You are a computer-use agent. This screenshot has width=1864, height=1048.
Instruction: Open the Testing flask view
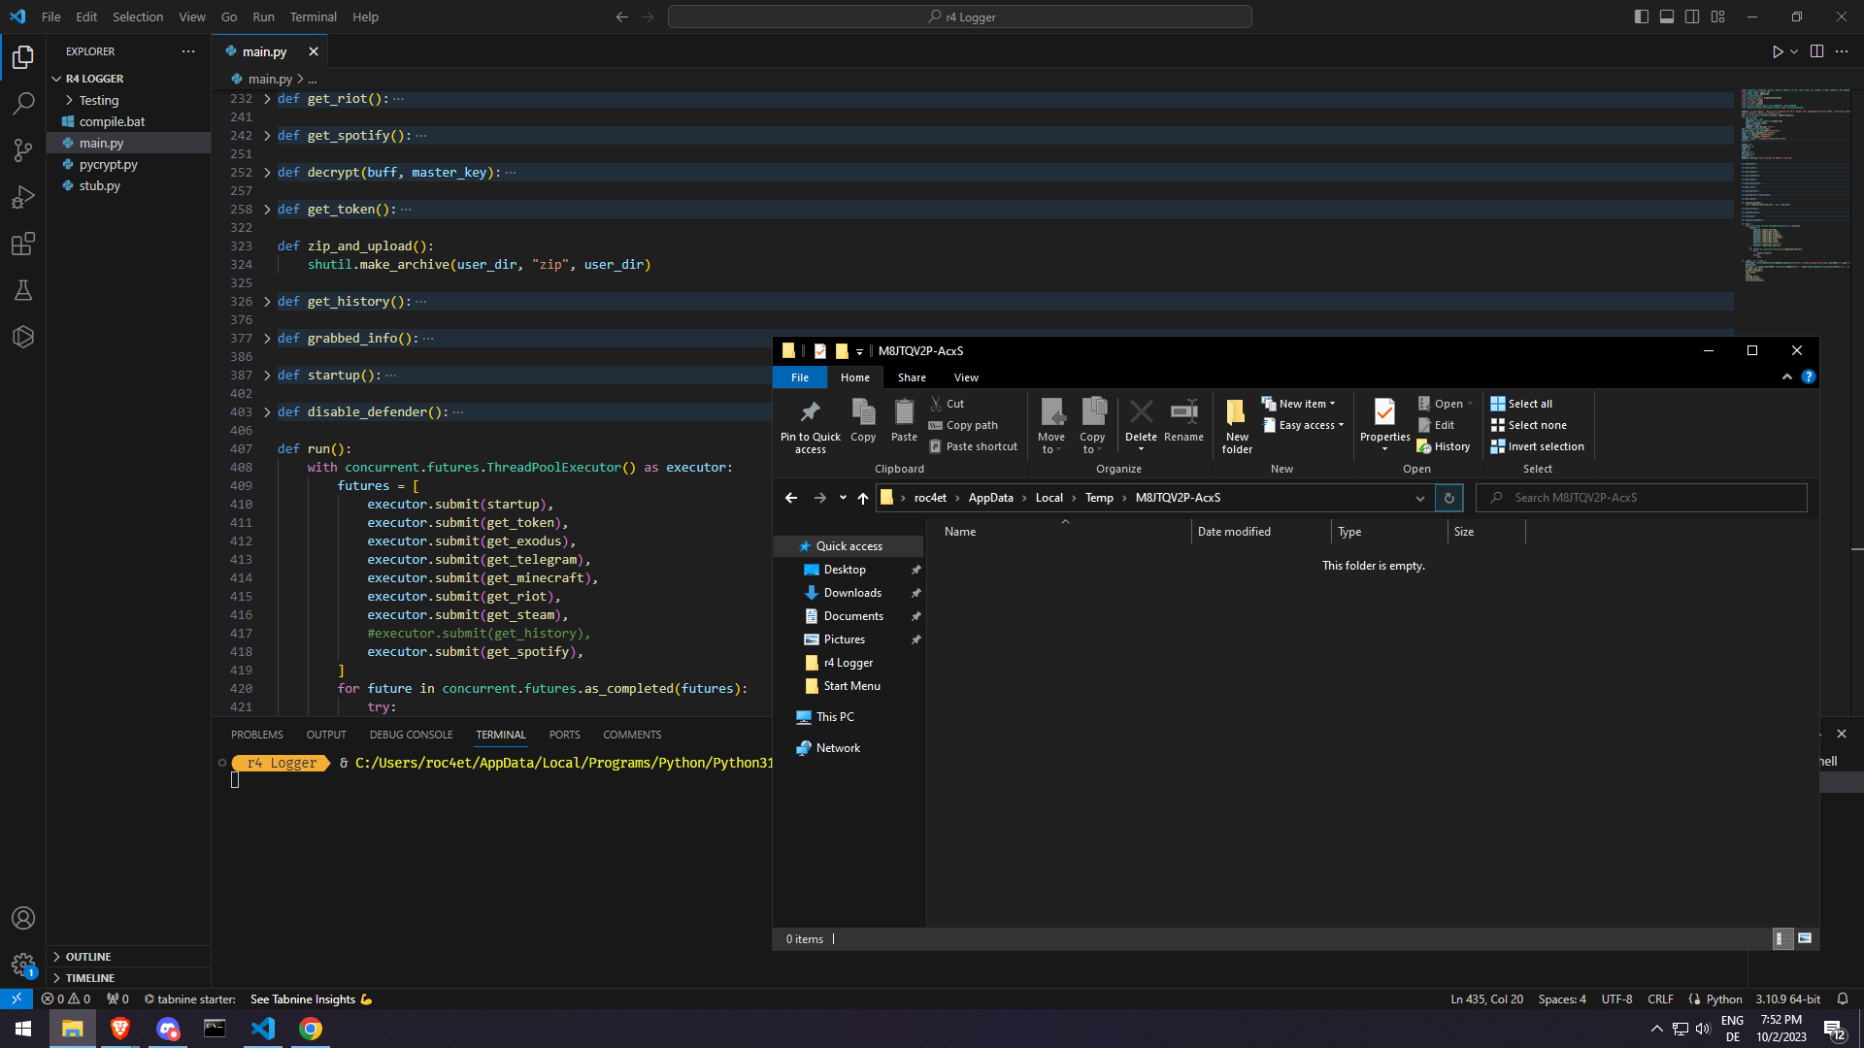click(x=23, y=290)
